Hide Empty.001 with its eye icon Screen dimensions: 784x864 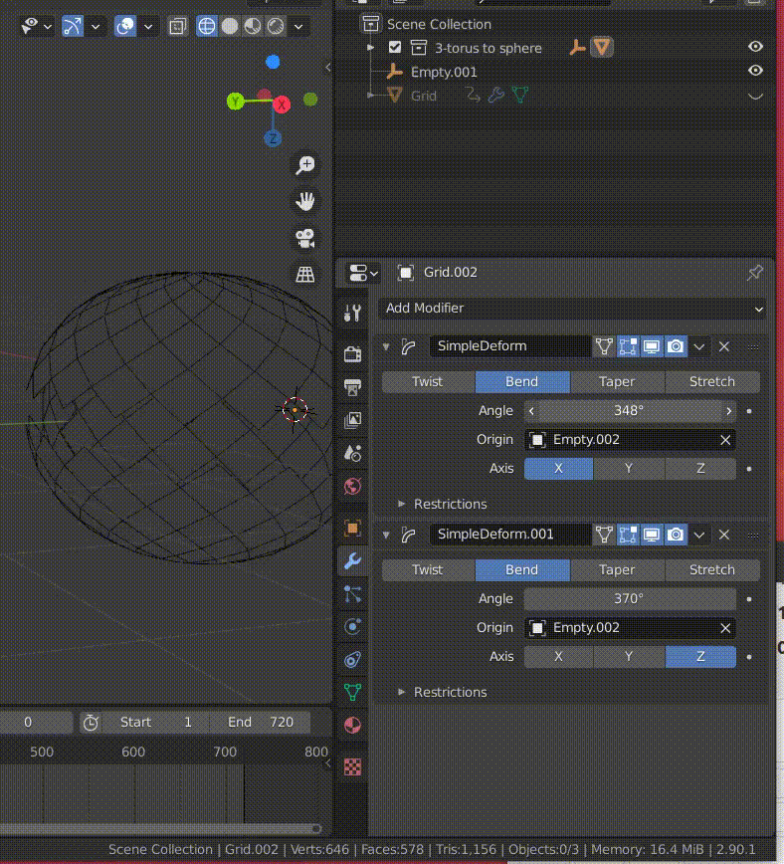[x=755, y=71]
